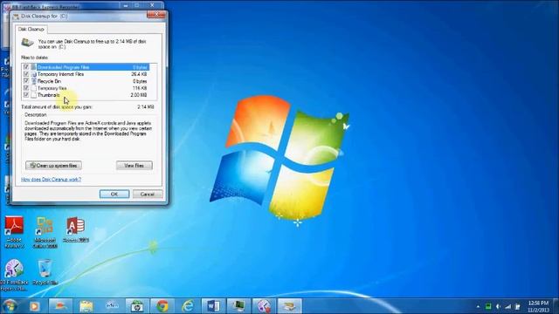This screenshot has height=314, width=559.
Task: Click the 26.4 KB size value
Action: 139,74
